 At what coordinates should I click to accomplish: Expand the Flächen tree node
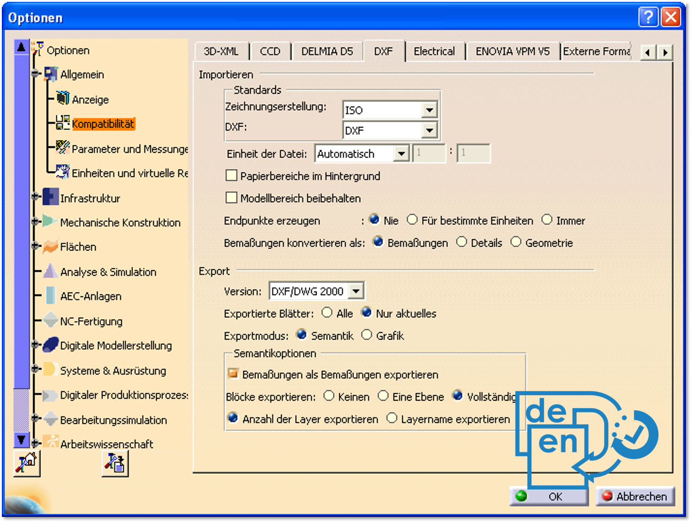[35, 246]
